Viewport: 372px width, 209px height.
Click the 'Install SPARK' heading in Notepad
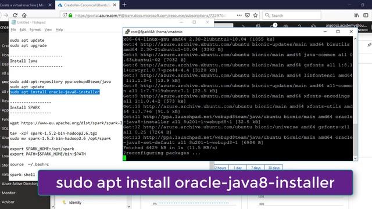click(x=25, y=107)
